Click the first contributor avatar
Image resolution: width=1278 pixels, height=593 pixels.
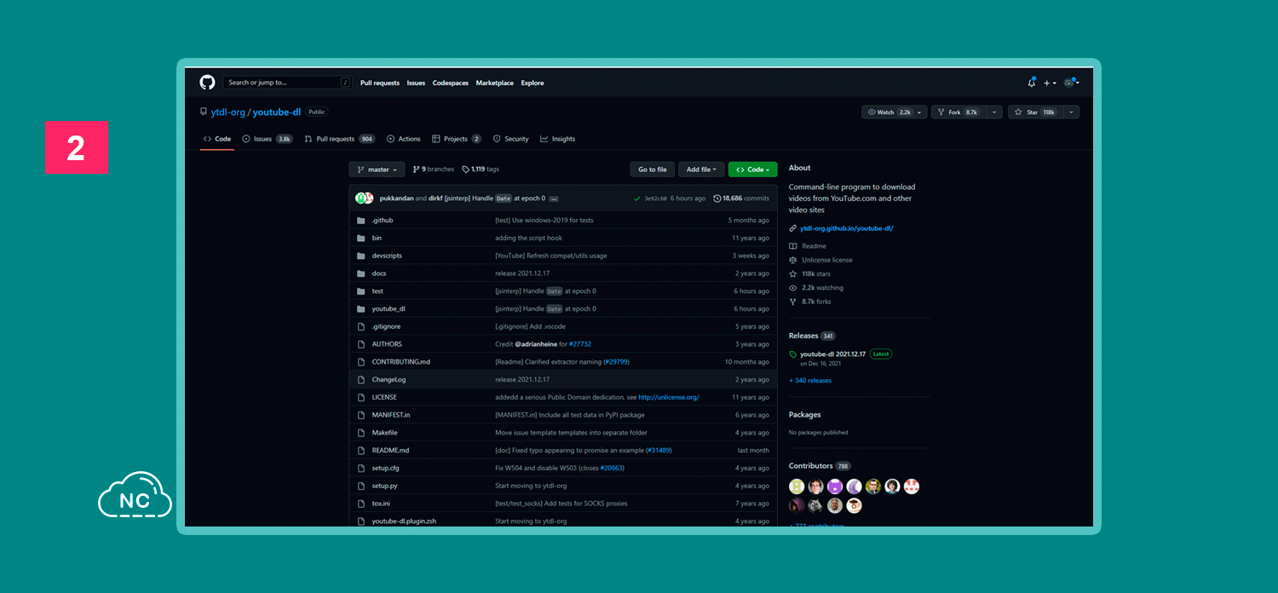[797, 486]
